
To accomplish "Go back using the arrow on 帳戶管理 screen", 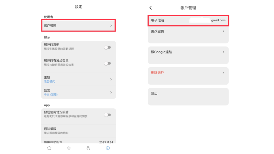I will click(x=151, y=8).
